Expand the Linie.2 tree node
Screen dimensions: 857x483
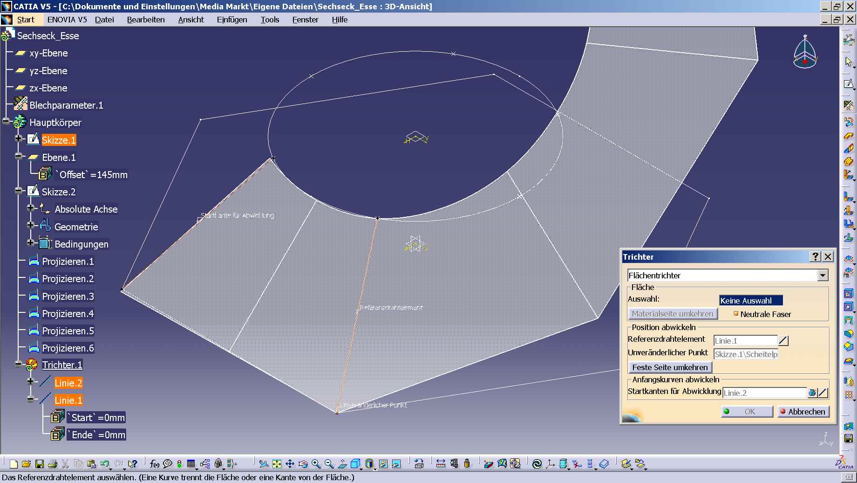coord(31,381)
